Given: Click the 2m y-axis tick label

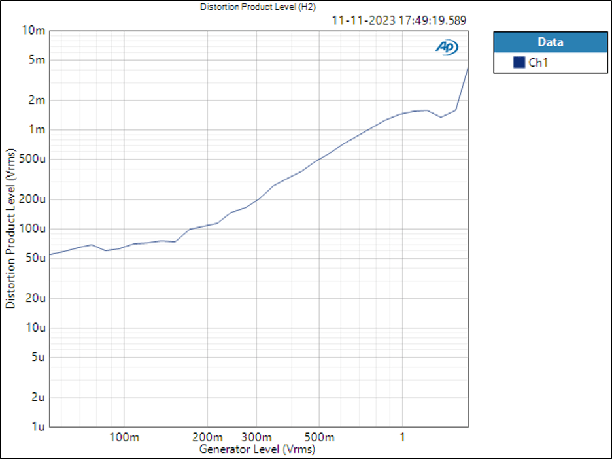Looking at the screenshot, I should (x=37, y=100).
